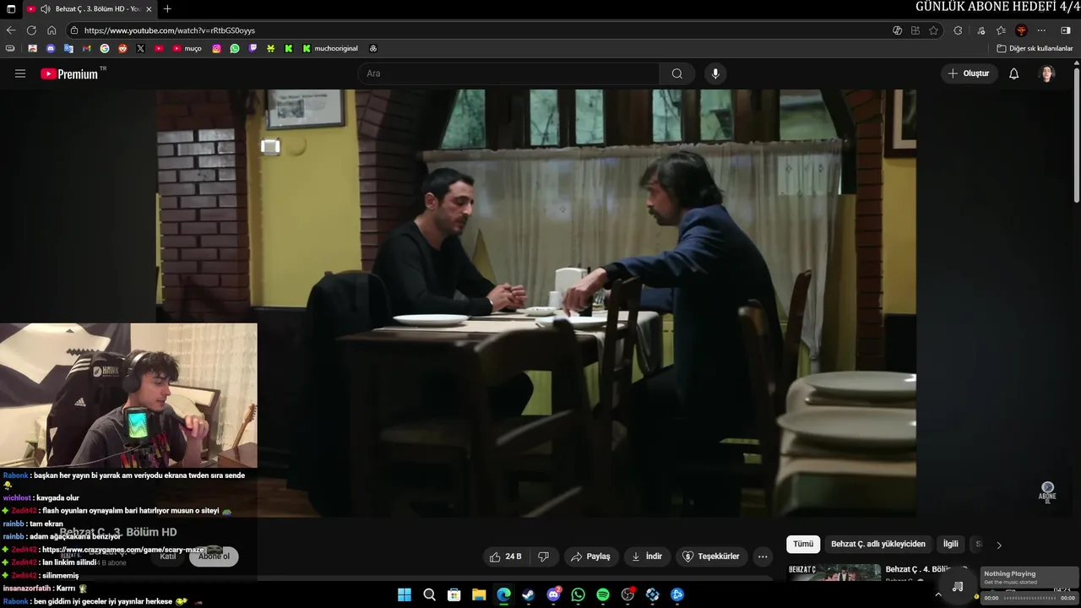Open Edge profile avatar
The height and width of the screenshot is (608, 1081).
(1021, 30)
